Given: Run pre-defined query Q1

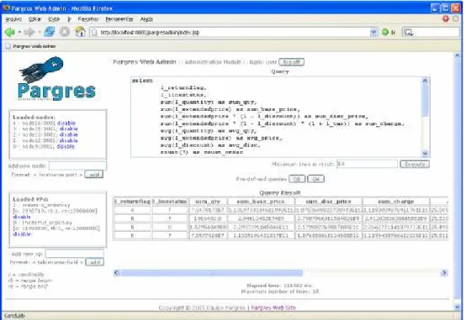Looking at the screenshot, I should click(x=297, y=179).
